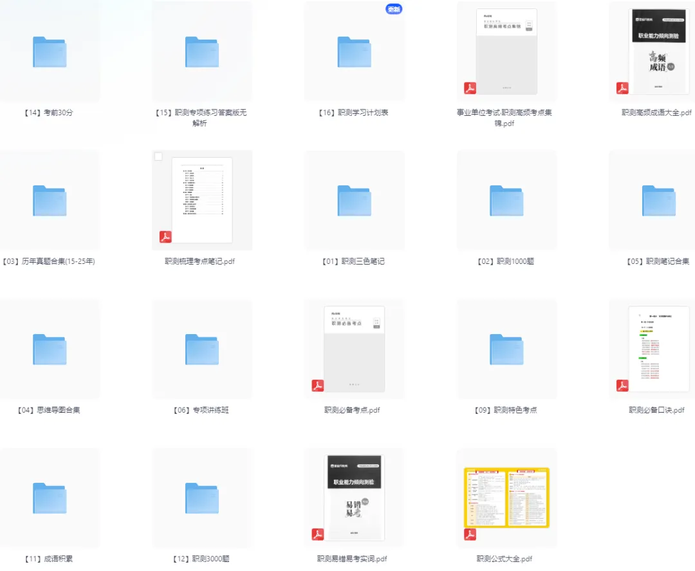Open the 【11】成语积累 folder icon
This screenshot has height=571, width=695.
point(50,498)
